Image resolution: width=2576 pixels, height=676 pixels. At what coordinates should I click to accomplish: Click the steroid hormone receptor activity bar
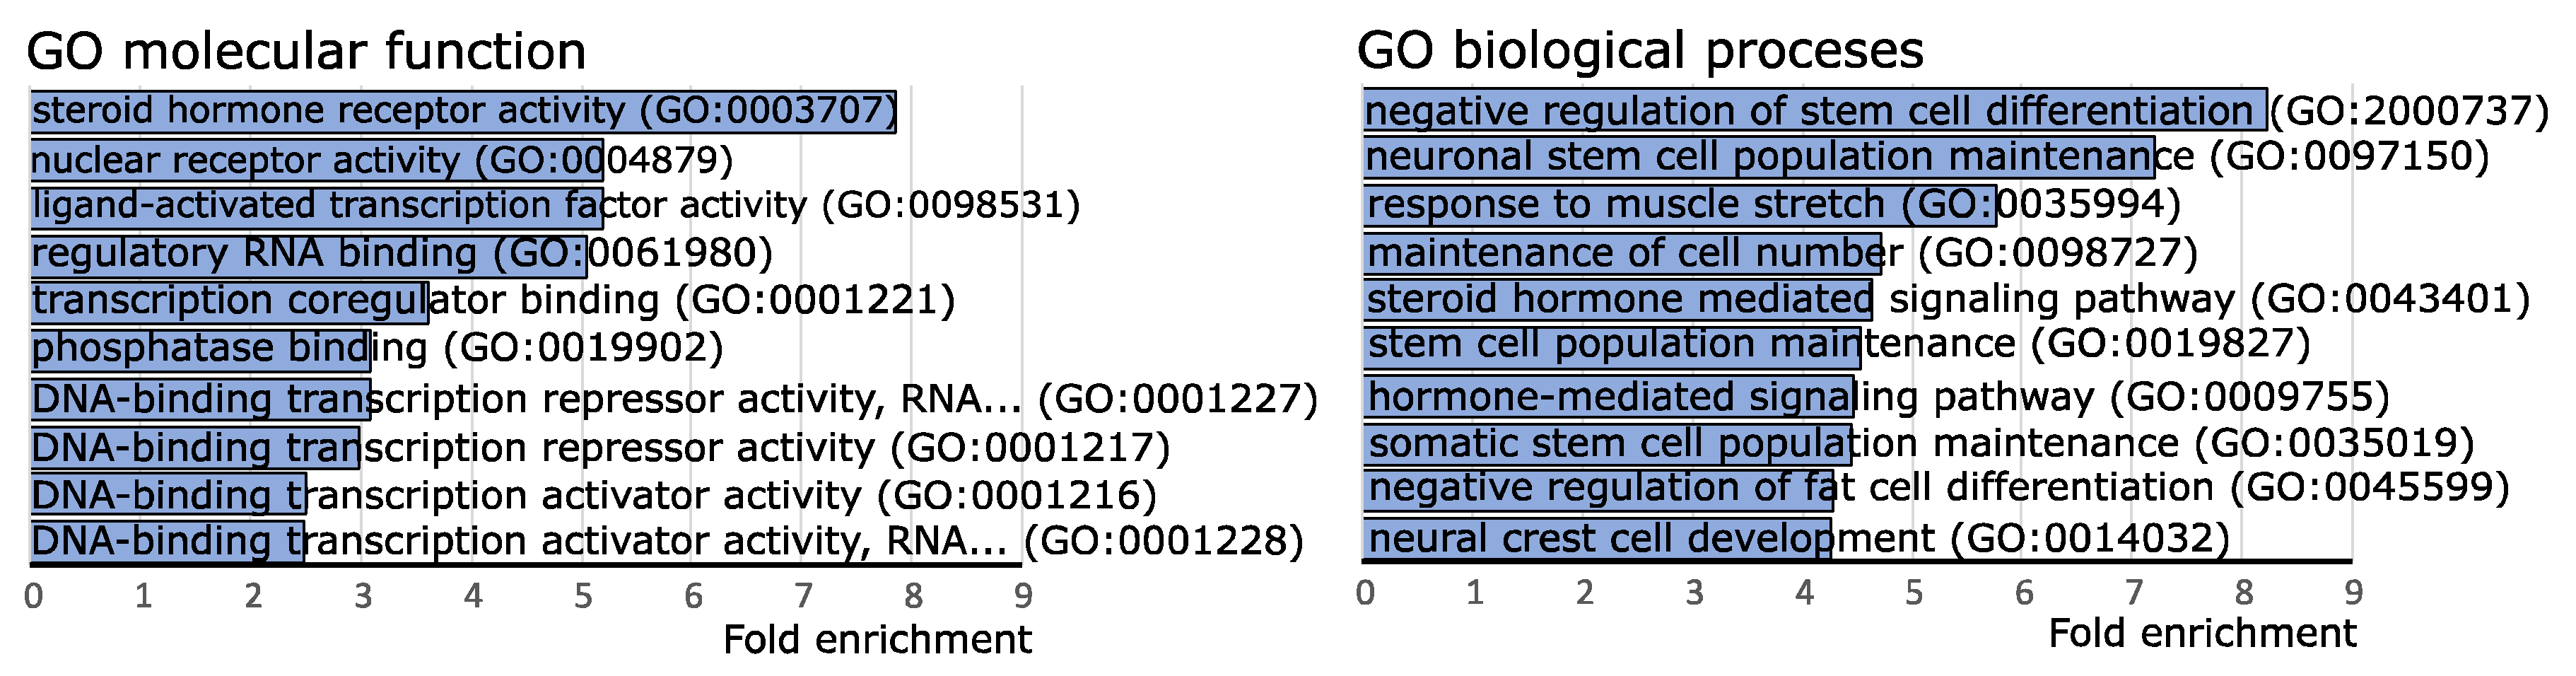pyautogui.click(x=463, y=111)
